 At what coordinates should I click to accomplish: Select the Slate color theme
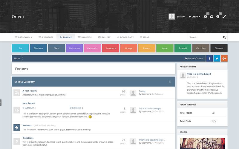coord(56,48)
